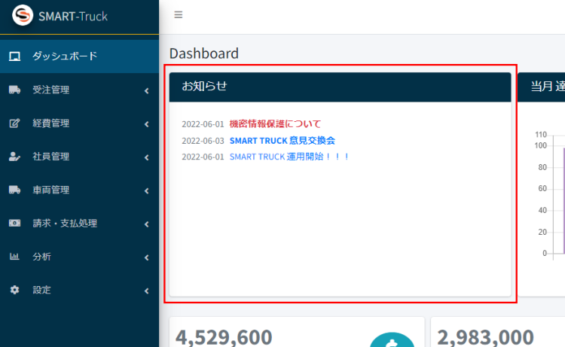
Task: Click the SMART-Truck logo icon
Action: [23, 16]
